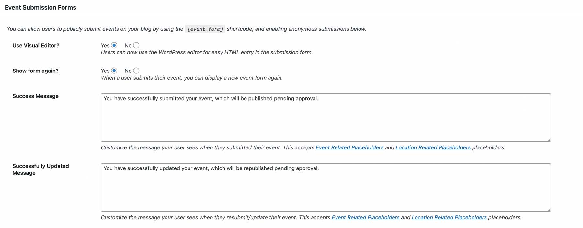Image resolution: width=583 pixels, height=228 pixels.
Task: Select Yes for Show form again
Action: 113,71
